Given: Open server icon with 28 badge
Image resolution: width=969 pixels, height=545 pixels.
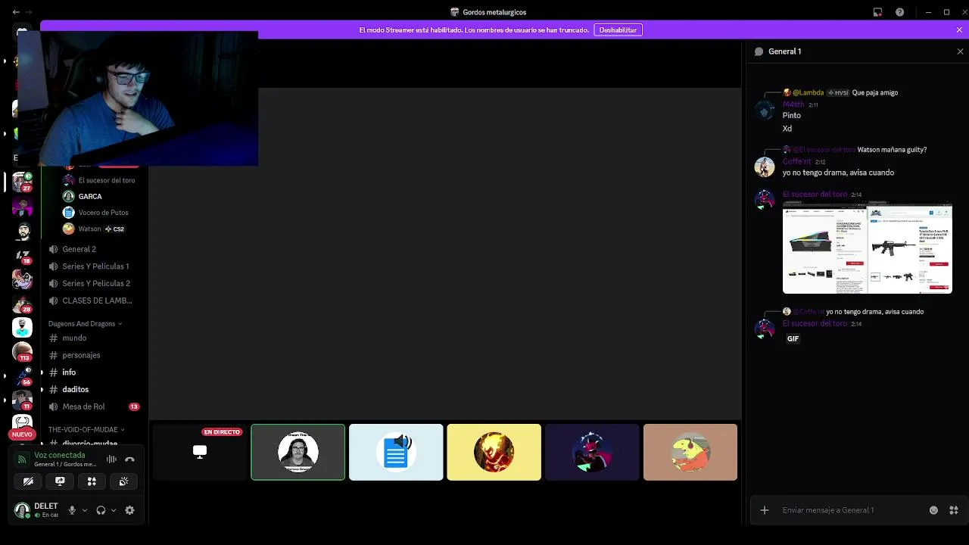Looking at the screenshot, I should (22, 304).
